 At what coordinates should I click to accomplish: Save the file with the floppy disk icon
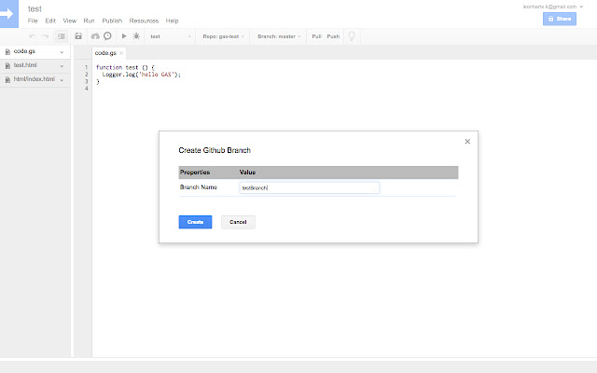coord(78,36)
